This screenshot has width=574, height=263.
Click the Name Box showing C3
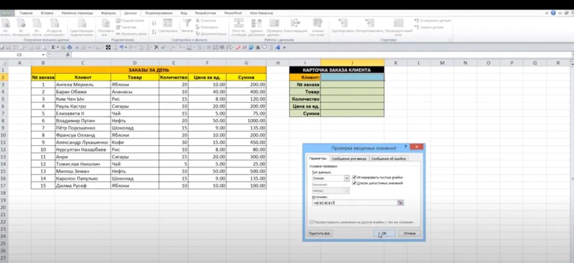(x=19, y=54)
